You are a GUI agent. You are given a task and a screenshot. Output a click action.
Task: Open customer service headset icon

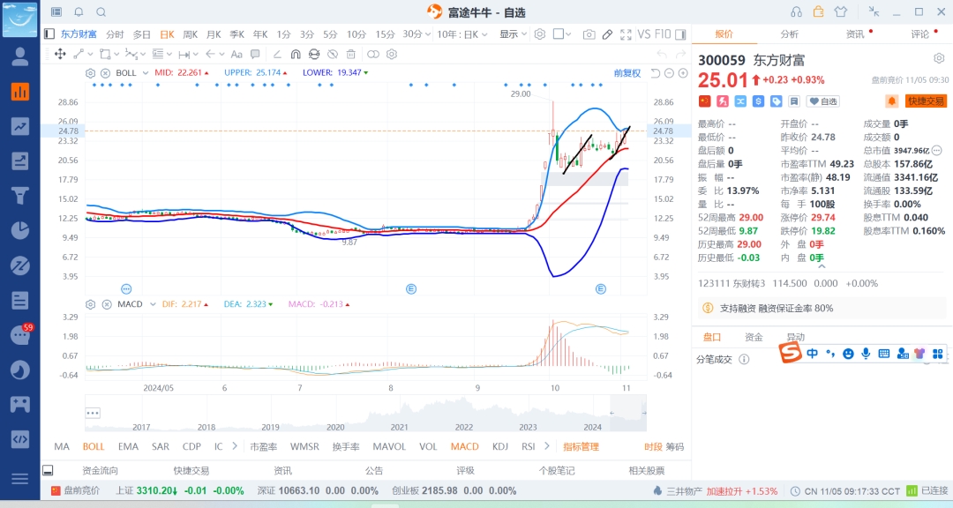pos(796,11)
